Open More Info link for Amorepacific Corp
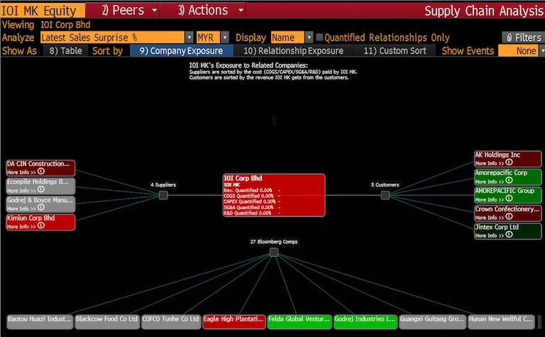The image size is (545, 337). (490, 182)
